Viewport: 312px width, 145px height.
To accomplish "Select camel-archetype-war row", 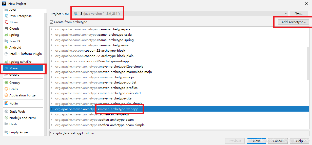I will click(x=178, y=45).
